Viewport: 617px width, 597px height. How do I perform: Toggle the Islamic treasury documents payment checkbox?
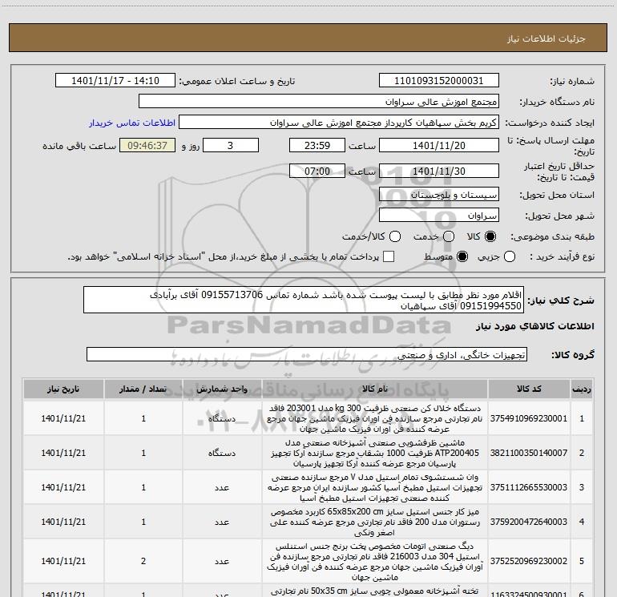tap(389, 256)
